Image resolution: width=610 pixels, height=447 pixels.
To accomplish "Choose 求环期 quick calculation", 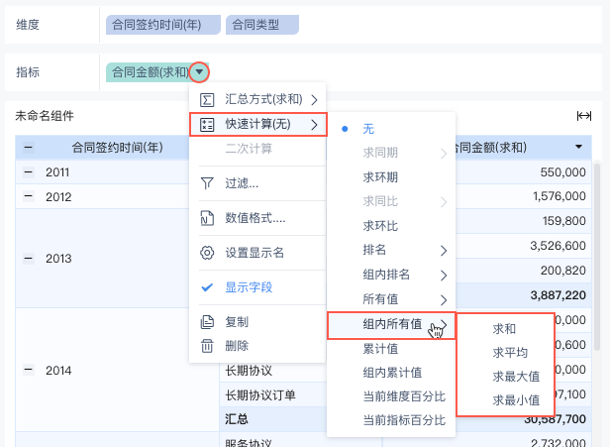I will pos(391,177).
